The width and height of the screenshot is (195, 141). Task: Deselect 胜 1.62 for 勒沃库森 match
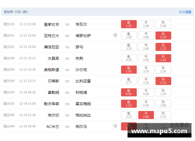[x=129, y=104]
